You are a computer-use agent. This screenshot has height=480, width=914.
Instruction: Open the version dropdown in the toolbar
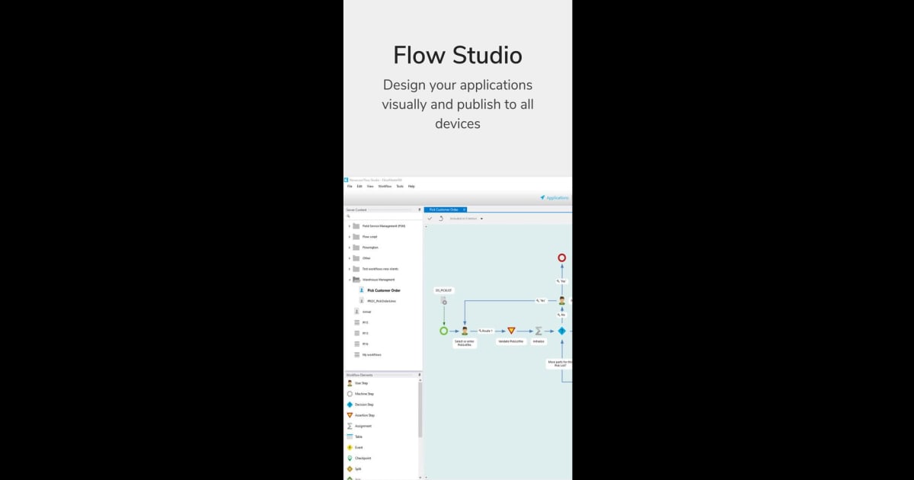click(x=481, y=219)
